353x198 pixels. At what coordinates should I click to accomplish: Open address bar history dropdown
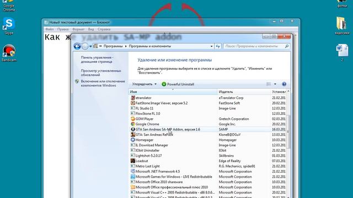point(211,46)
